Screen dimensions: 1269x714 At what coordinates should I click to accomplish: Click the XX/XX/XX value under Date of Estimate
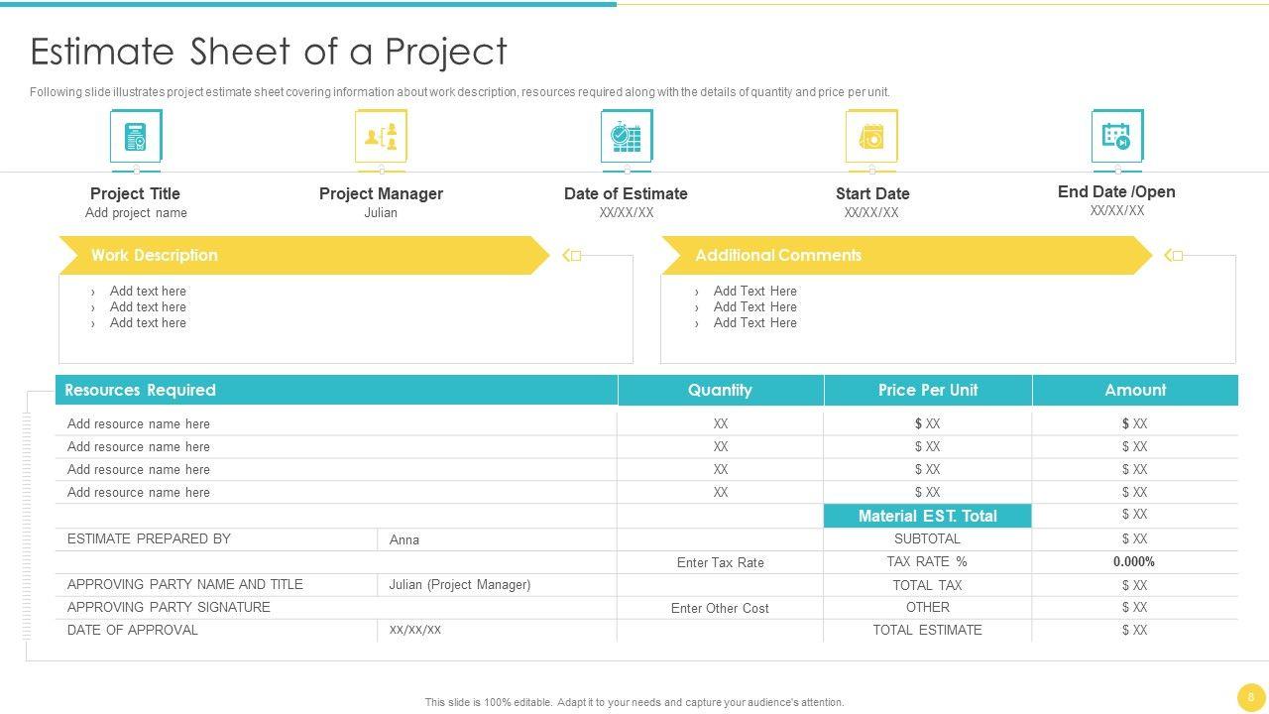pyautogui.click(x=627, y=213)
